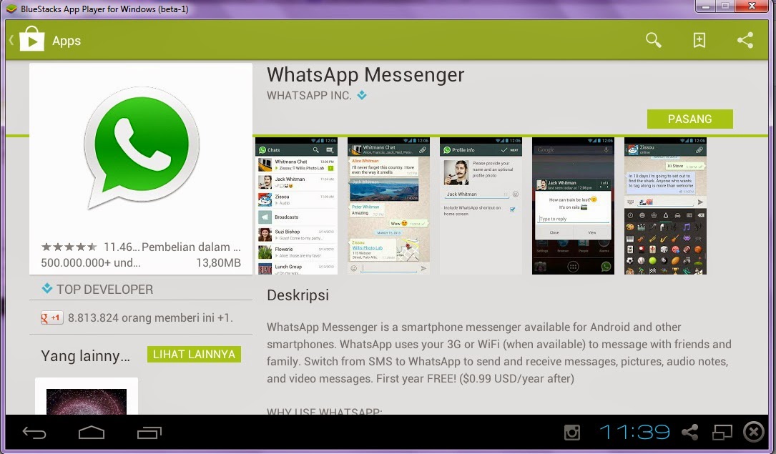Click the LIHAT LAINNYA button
The width and height of the screenshot is (776, 454).
tap(194, 354)
